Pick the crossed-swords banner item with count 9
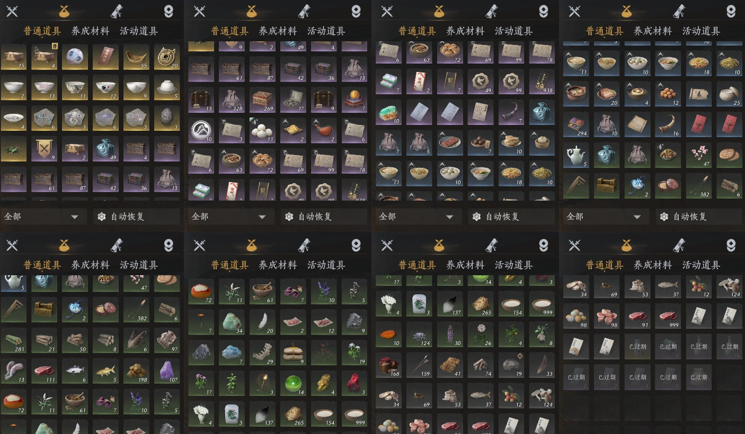745x434 pixels. (x=44, y=149)
